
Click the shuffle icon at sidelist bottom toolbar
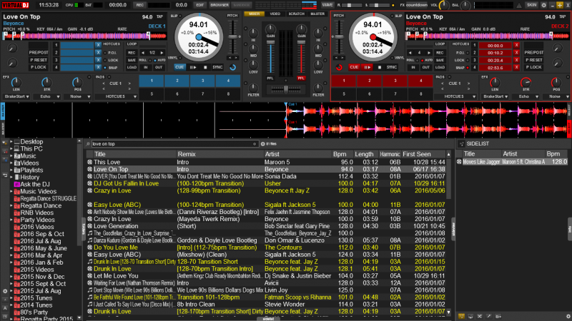click(x=479, y=316)
